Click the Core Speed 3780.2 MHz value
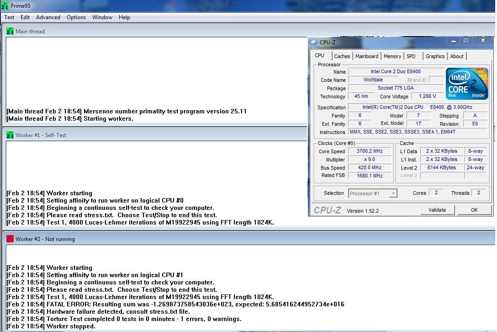 370,151
